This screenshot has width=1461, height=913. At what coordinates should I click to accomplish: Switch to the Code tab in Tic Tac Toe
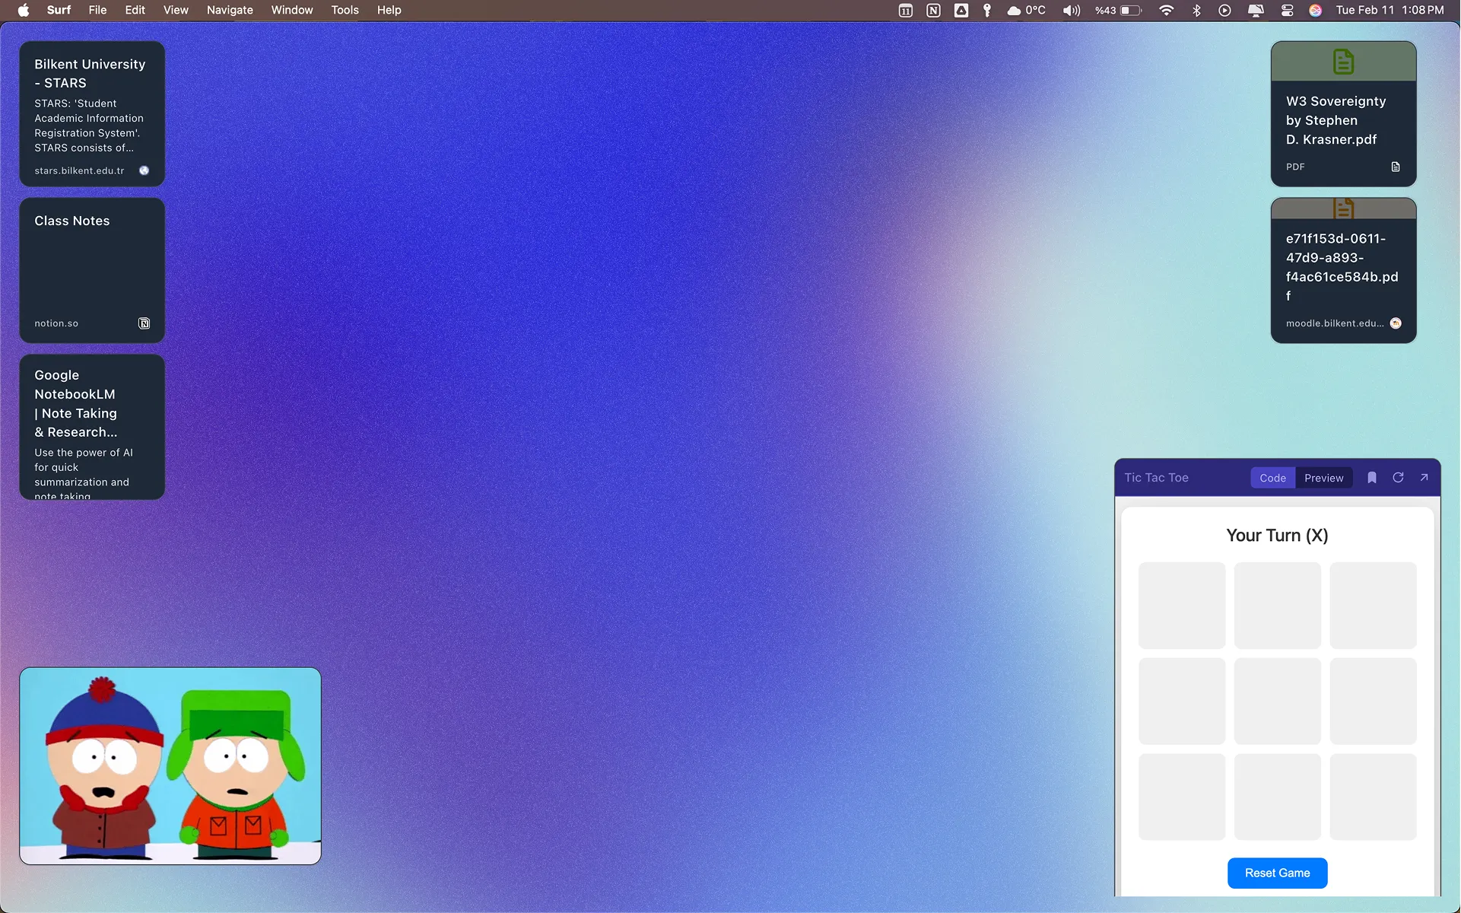[1272, 478]
